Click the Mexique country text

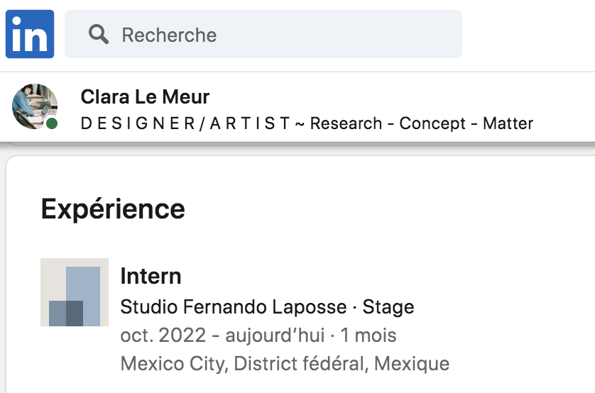point(412,364)
